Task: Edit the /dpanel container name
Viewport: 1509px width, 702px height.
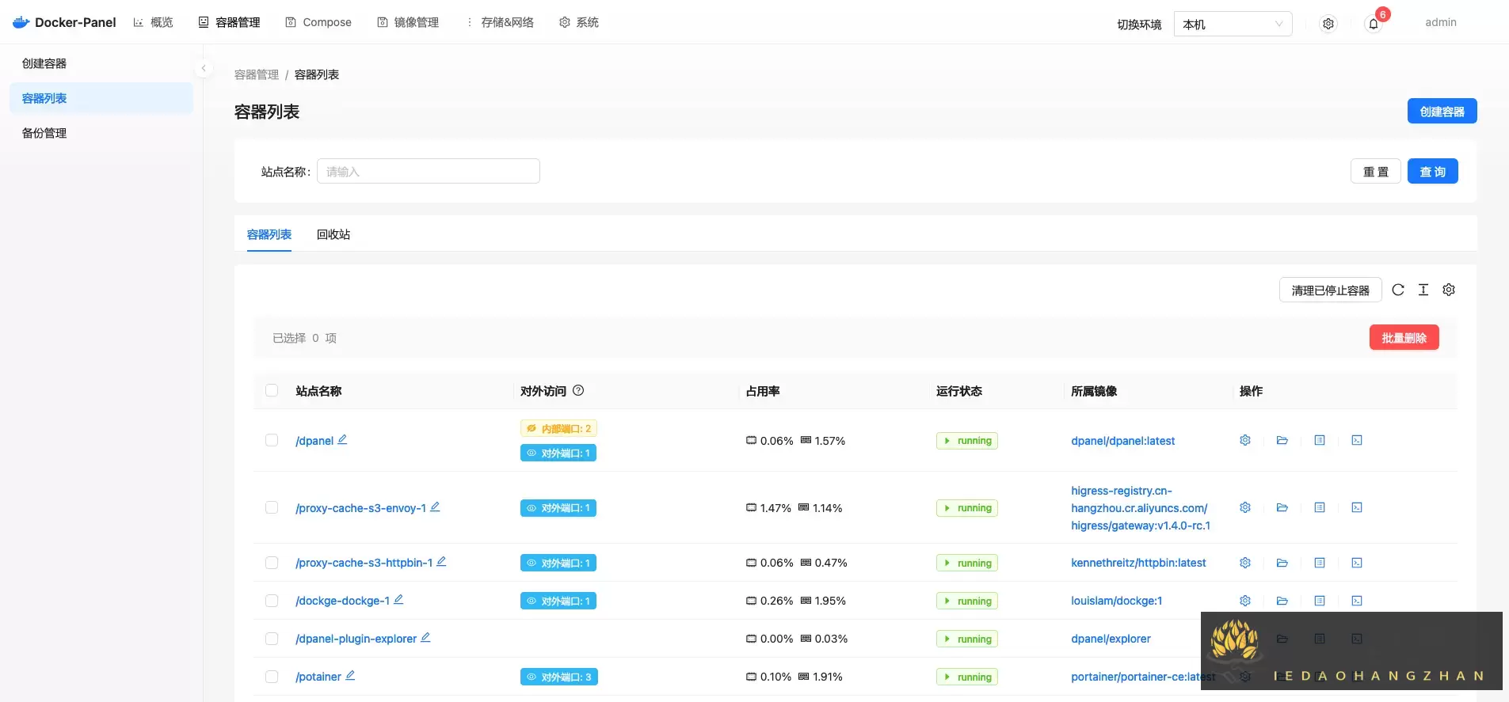Action: pyautogui.click(x=342, y=439)
